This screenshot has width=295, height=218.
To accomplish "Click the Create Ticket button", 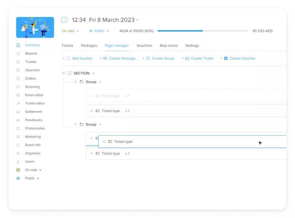I will 199,58.
